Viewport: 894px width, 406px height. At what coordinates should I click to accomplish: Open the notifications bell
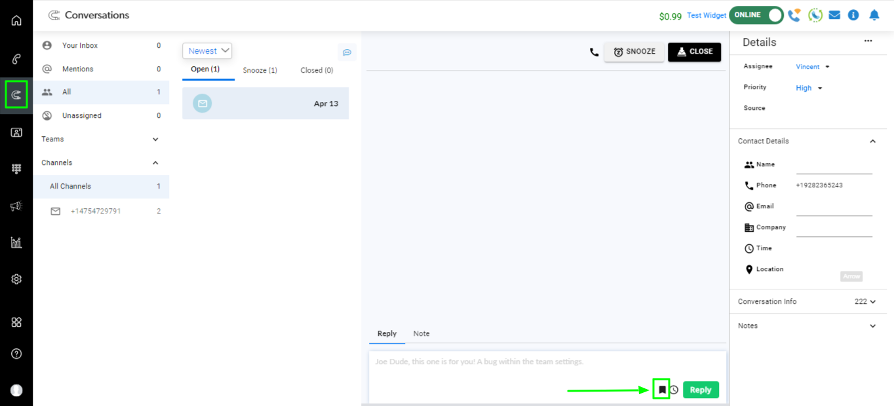tap(874, 14)
